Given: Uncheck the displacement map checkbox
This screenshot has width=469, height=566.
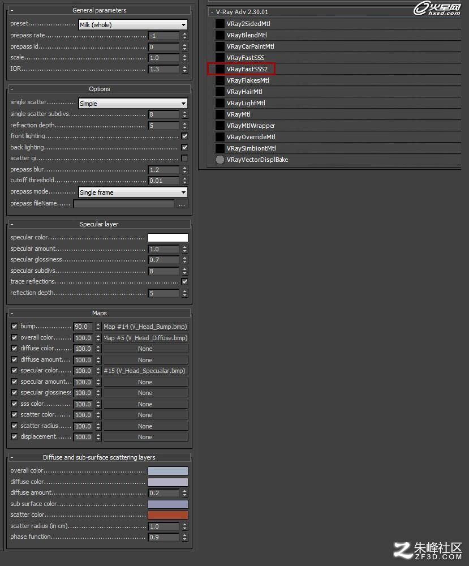Looking at the screenshot, I should coord(14,437).
